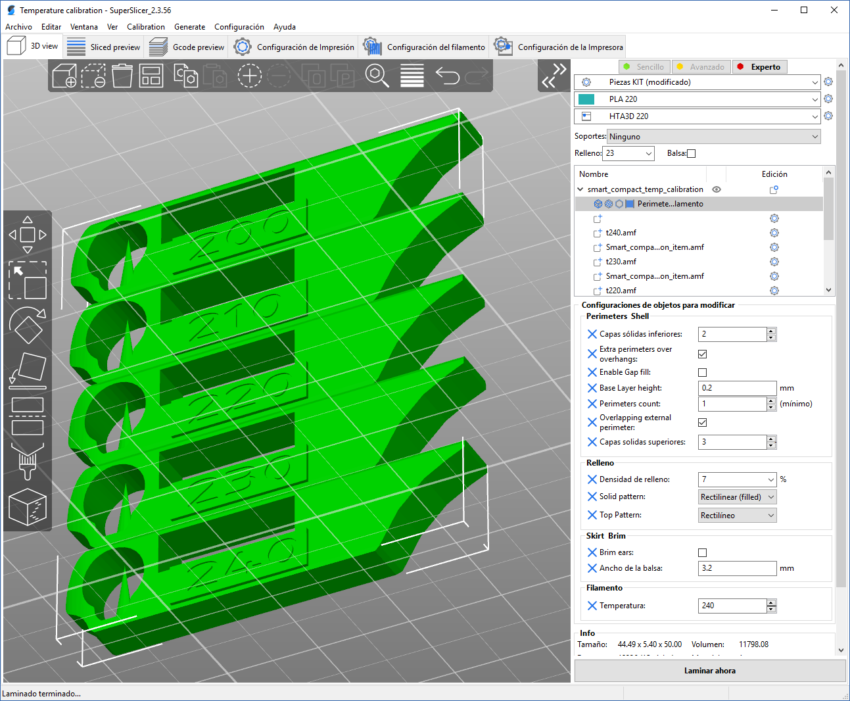850x701 pixels.
Task: Switch to Avanzado mode
Action: 701,67
